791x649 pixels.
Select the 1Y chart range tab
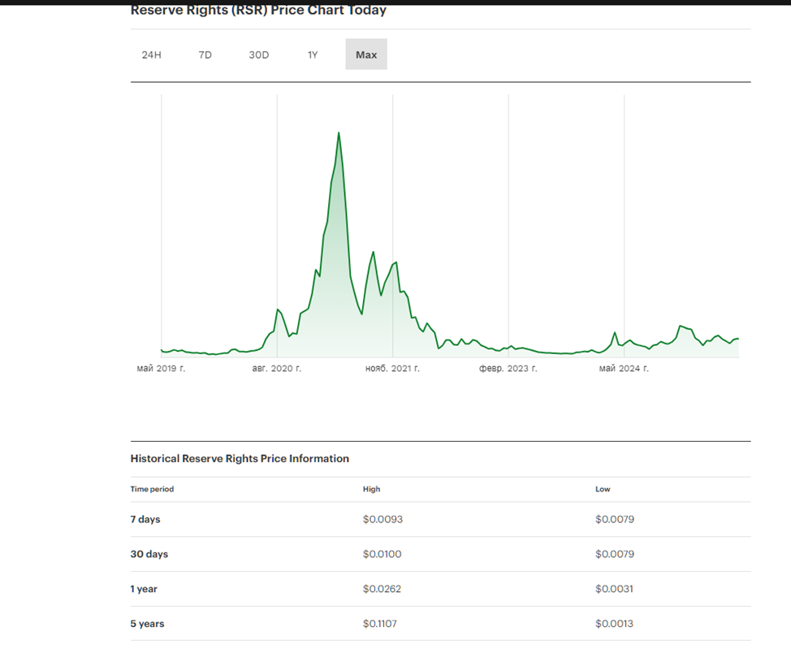tap(313, 54)
